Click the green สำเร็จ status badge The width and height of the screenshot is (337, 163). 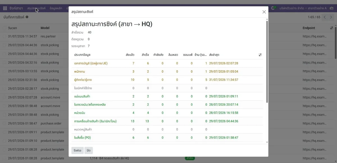[190, 158]
